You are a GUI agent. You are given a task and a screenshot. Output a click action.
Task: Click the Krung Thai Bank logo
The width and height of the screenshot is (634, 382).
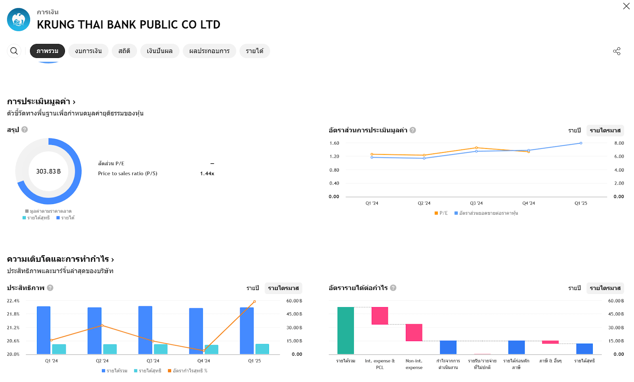[19, 19]
